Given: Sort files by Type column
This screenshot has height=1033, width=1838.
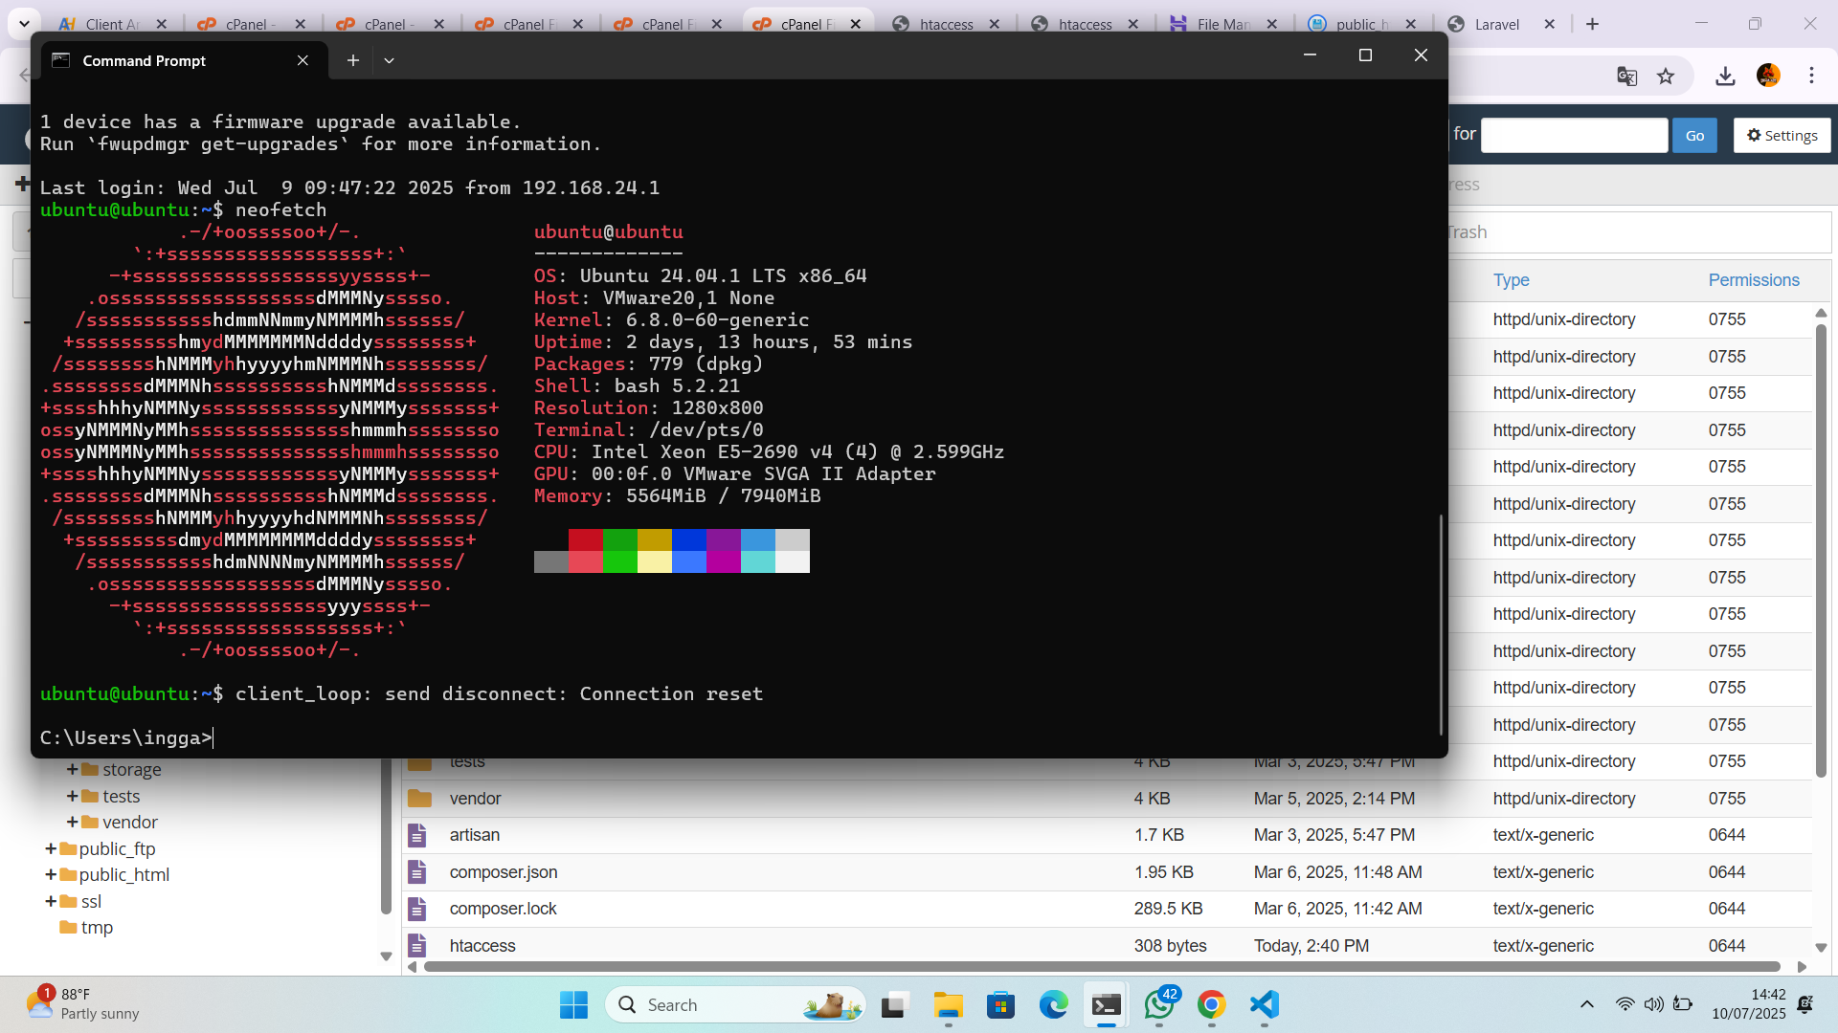Looking at the screenshot, I should (x=1511, y=280).
